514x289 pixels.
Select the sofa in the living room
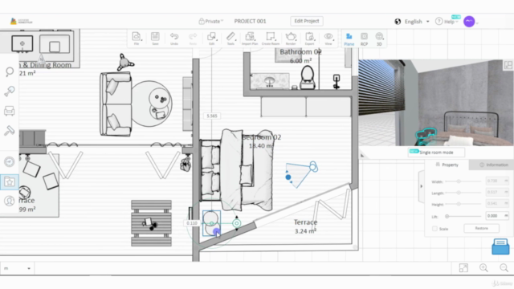(116, 104)
